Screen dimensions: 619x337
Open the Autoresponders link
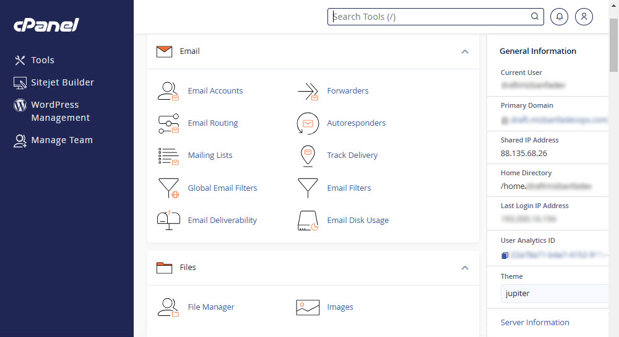pos(356,123)
